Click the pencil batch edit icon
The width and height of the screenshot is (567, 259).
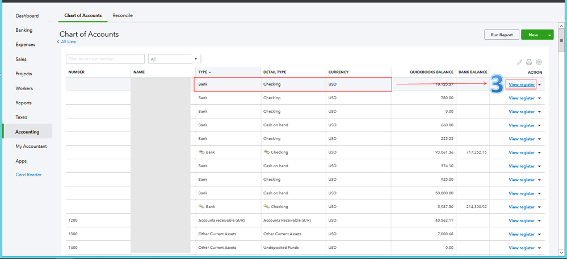519,62
